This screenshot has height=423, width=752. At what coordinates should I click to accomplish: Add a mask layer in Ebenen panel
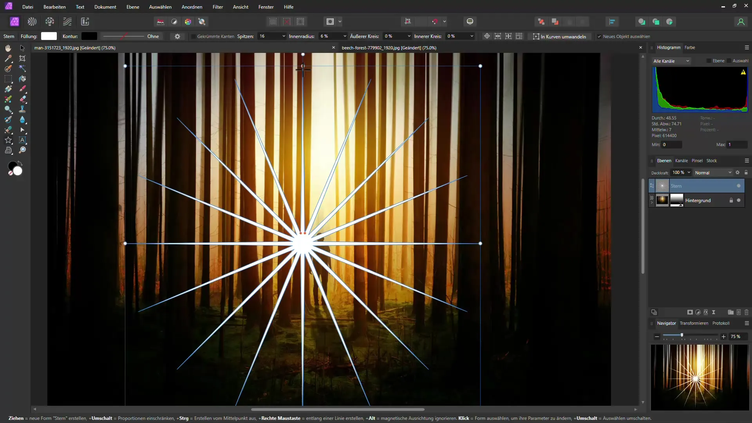coord(690,312)
